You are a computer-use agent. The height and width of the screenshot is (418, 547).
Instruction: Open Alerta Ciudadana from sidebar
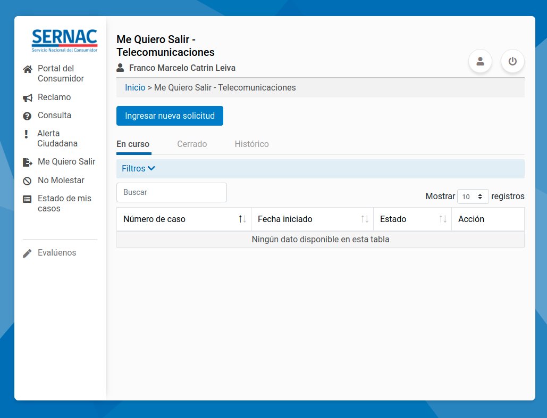click(57, 138)
